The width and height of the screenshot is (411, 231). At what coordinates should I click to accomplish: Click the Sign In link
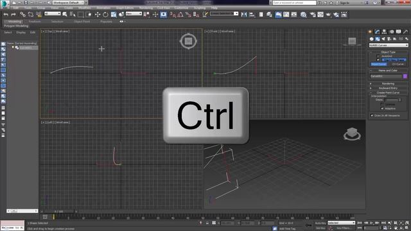[345, 3]
